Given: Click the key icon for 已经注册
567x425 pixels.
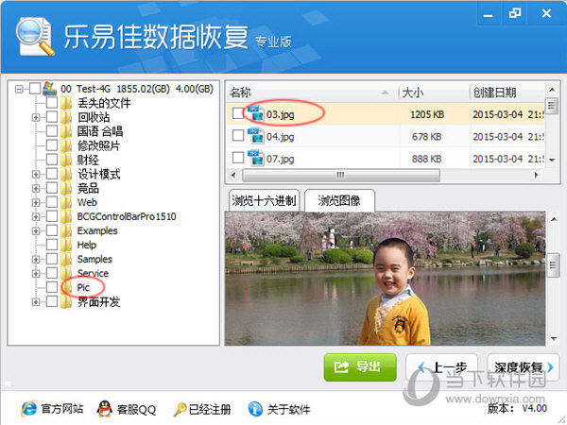Looking at the screenshot, I should coord(180,410).
